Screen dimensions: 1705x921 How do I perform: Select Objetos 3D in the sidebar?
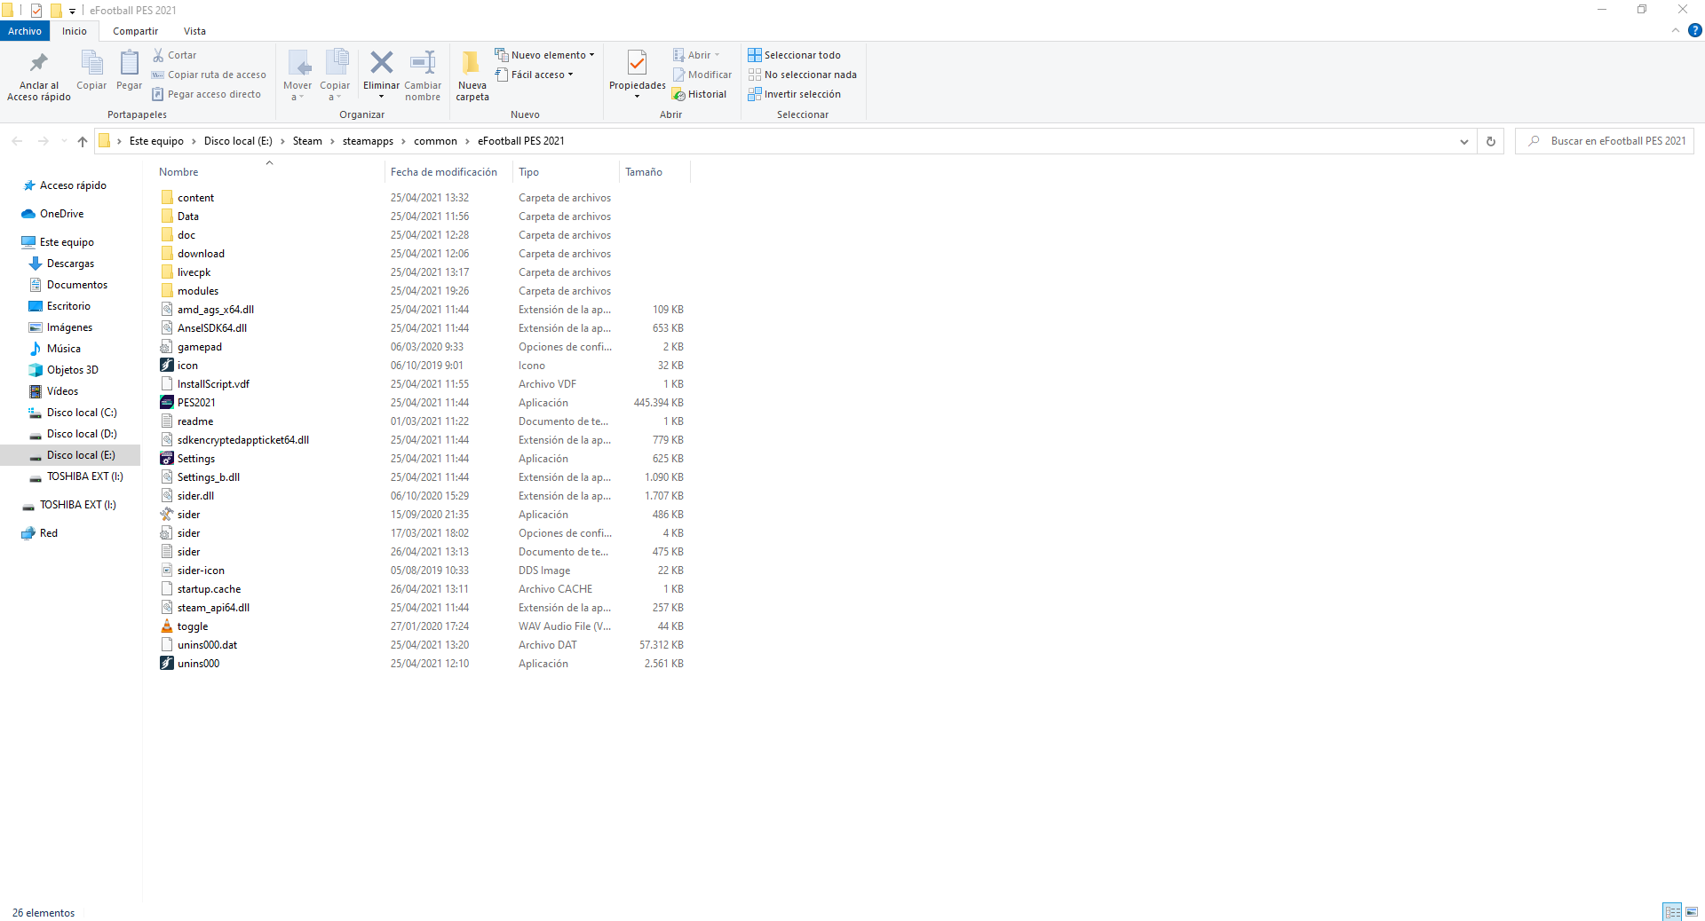[72, 370]
